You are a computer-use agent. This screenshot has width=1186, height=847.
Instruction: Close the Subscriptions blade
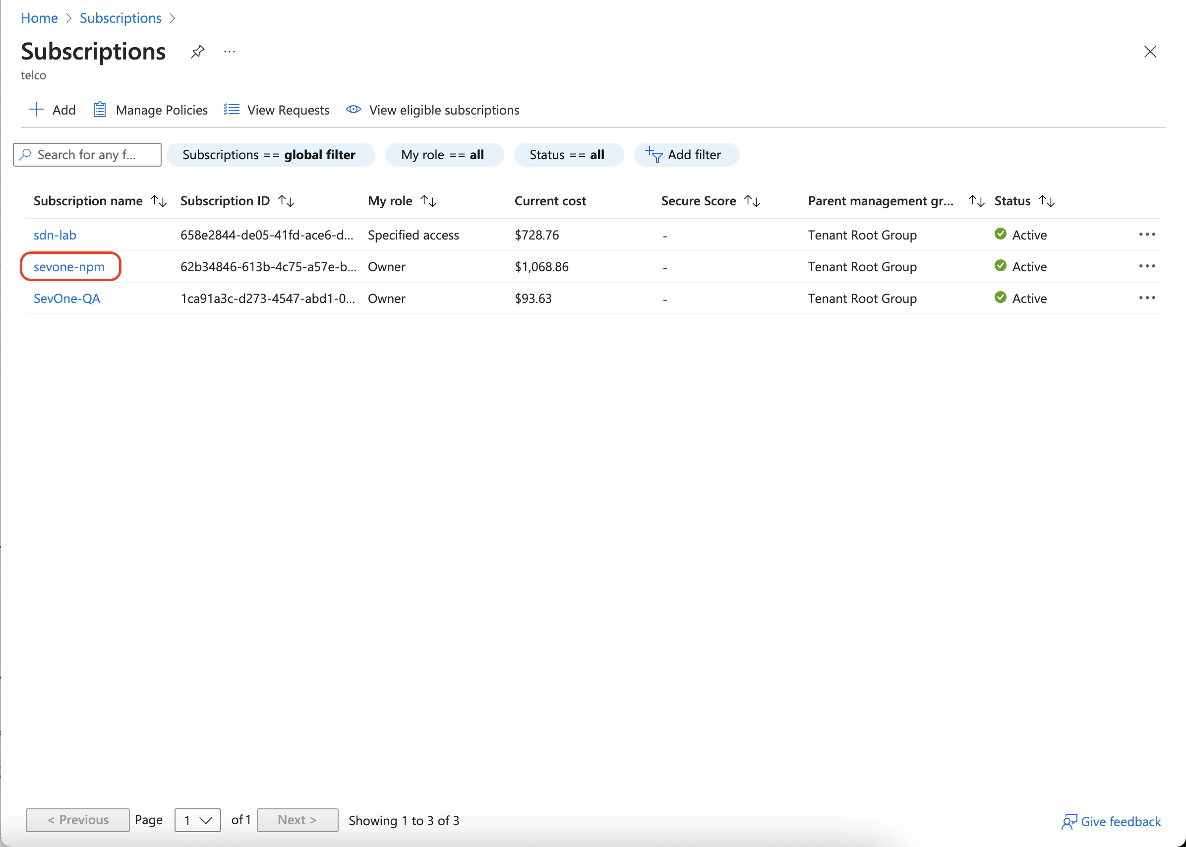pyautogui.click(x=1150, y=52)
